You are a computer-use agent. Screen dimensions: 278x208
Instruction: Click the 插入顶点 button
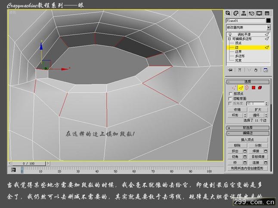(x=247, y=140)
